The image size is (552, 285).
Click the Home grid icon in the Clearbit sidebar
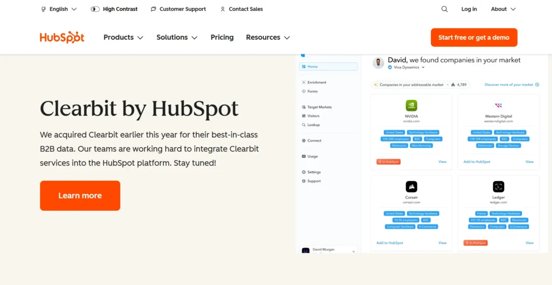(x=304, y=66)
